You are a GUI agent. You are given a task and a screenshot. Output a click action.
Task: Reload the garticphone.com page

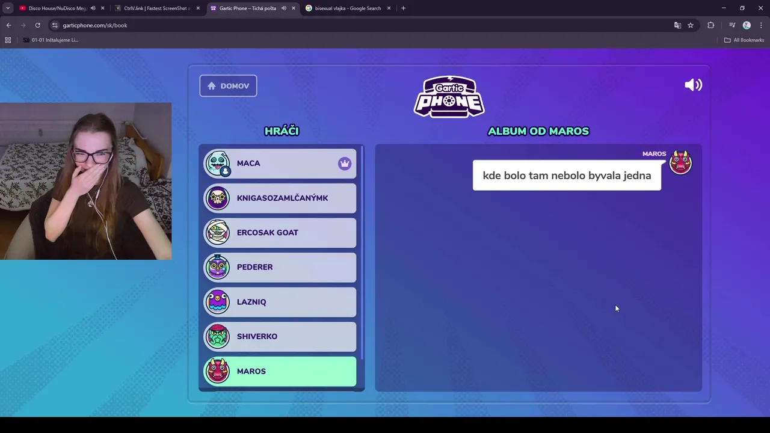[37, 25]
